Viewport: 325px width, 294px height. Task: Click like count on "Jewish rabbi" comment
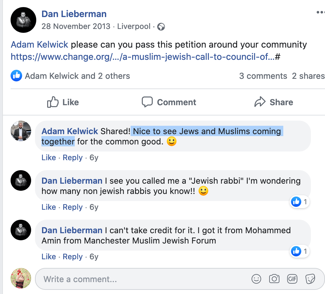point(300,202)
